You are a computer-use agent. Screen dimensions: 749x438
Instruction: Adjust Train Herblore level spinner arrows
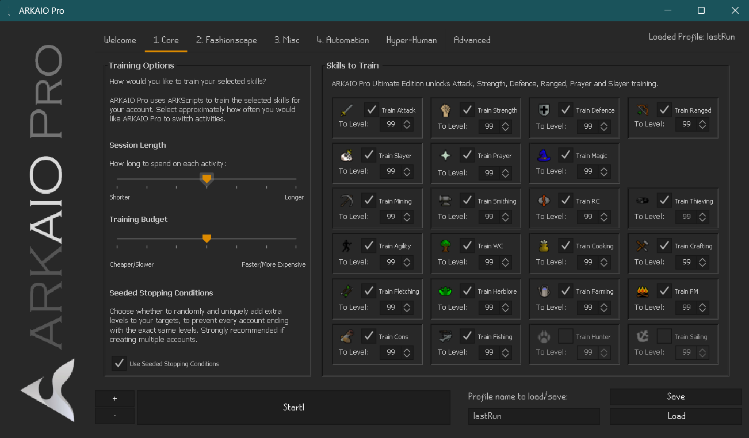(506, 308)
